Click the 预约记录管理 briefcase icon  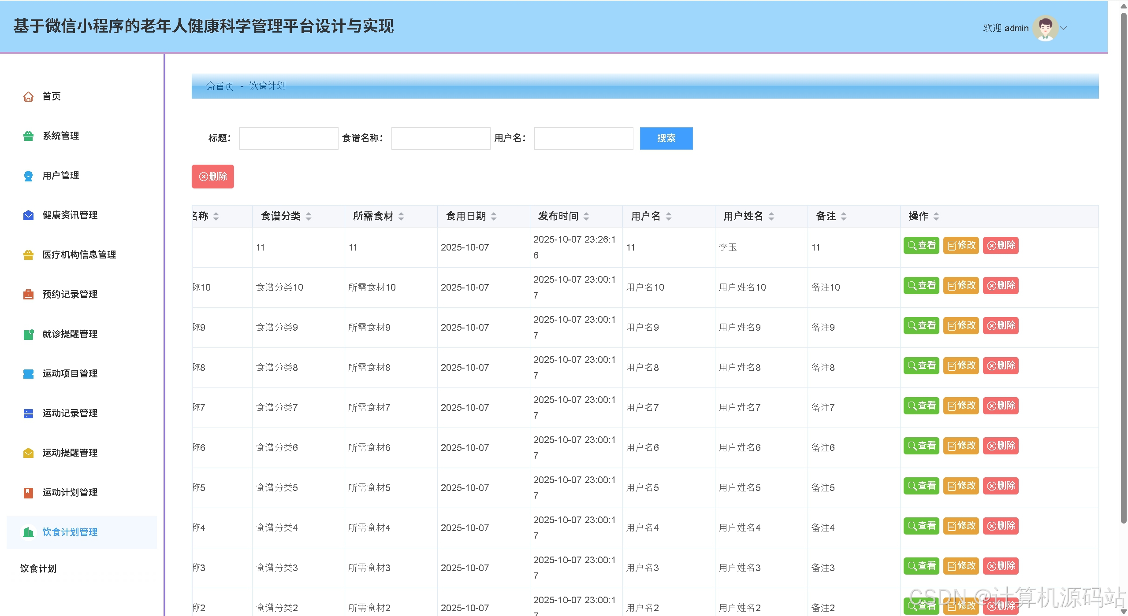click(x=28, y=295)
